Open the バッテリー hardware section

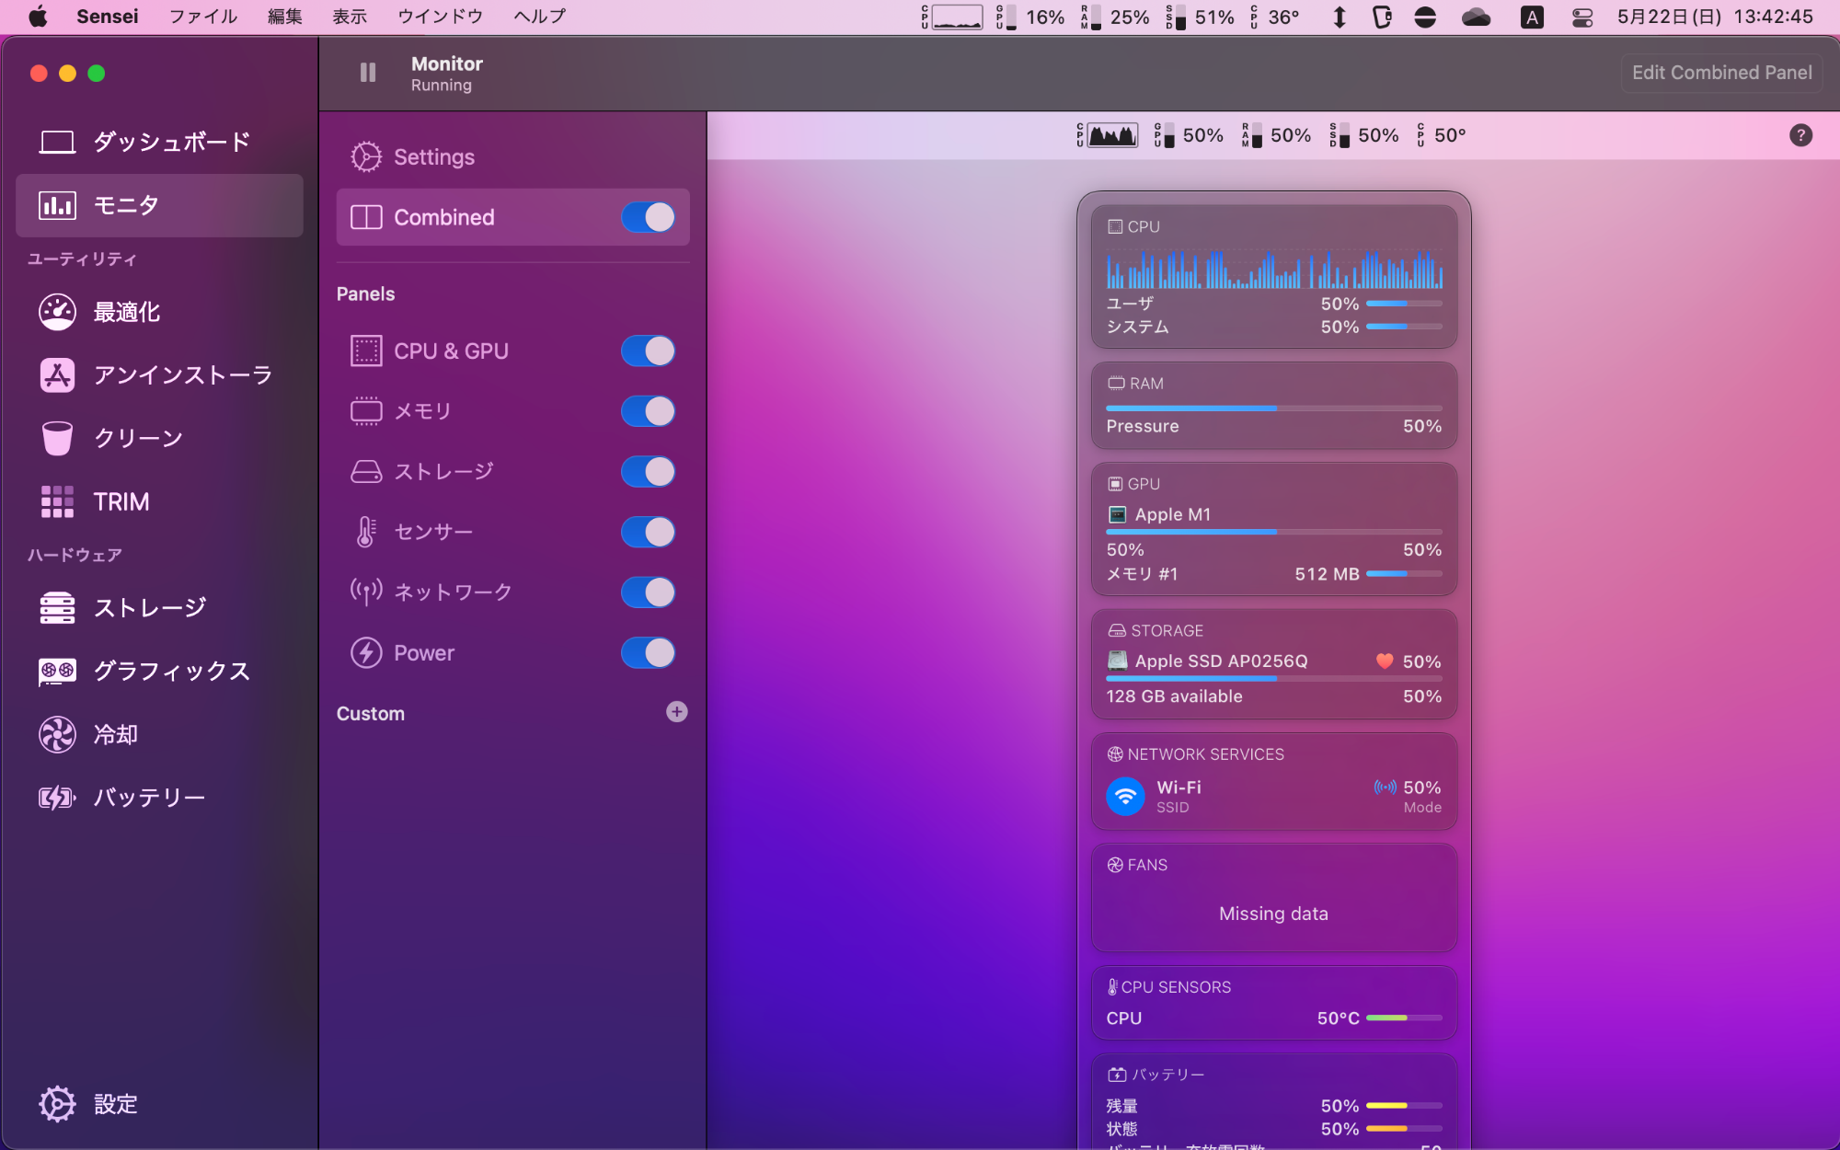(159, 798)
